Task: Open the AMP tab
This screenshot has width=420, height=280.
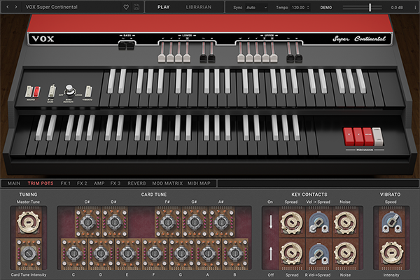Action: pyautogui.click(x=99, y=183)
